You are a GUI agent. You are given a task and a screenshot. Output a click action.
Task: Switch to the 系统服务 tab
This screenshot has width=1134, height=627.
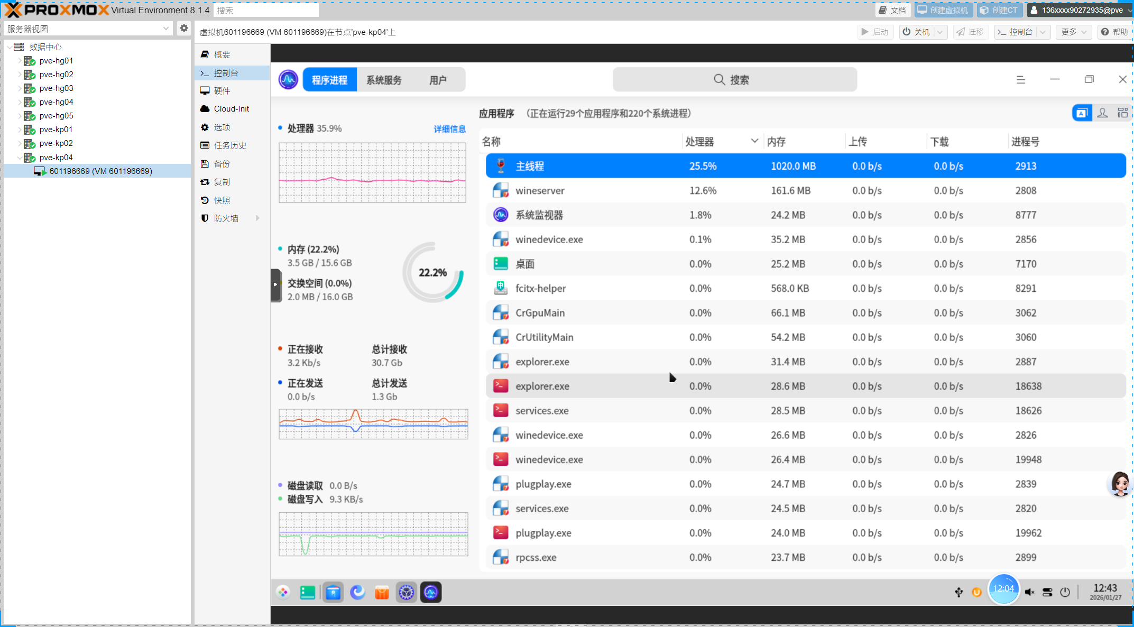(x=384, y=80)
